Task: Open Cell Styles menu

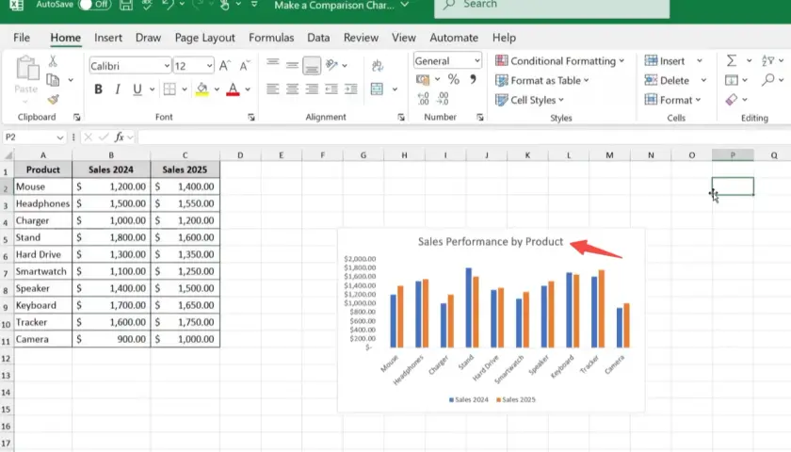Action: coord(529,100)
